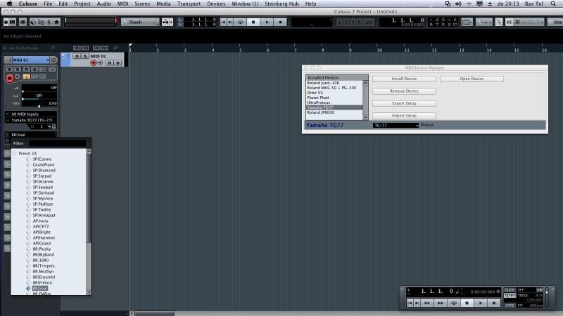Open the window layout dropdown in toolbar
The height and width of the screenshot is (316, 563).
tap(467, 22)
